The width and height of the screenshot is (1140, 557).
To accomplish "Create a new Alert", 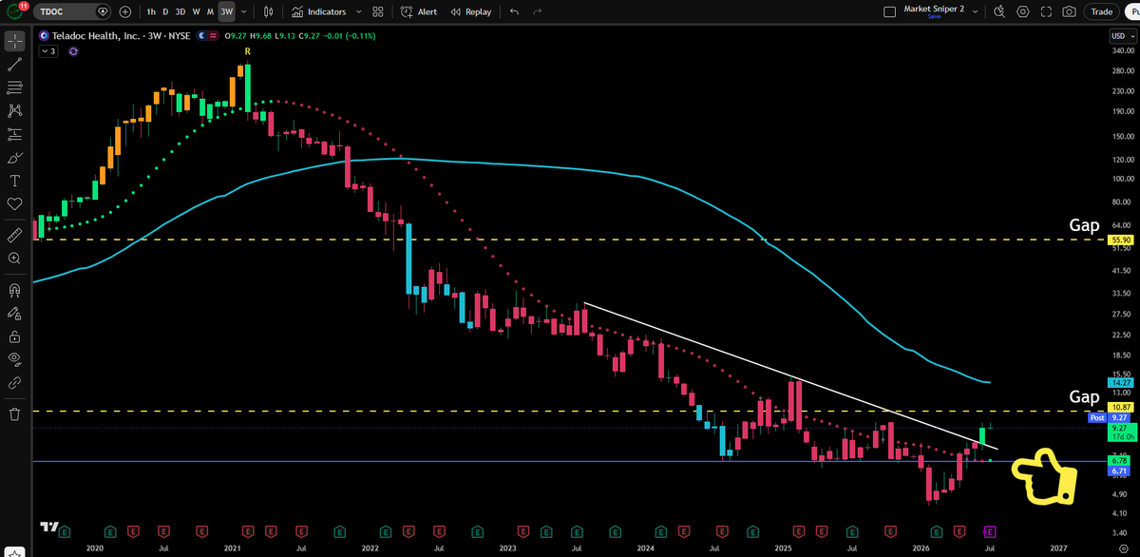I will click(x=419, y=11).
